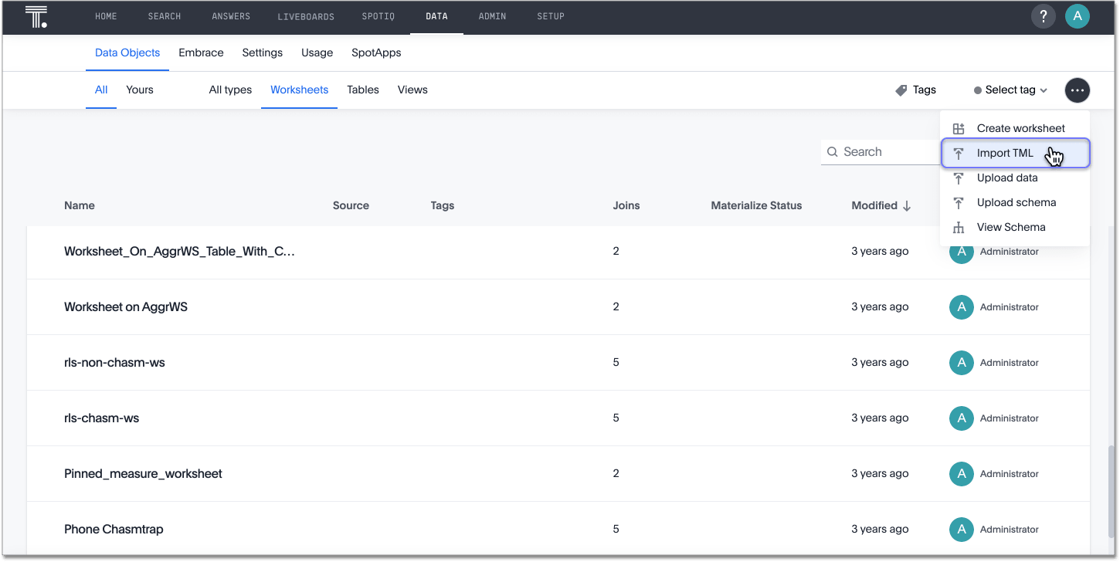Click the Tags button
This screenshot has width=1120, height=562.
(916, 90)
